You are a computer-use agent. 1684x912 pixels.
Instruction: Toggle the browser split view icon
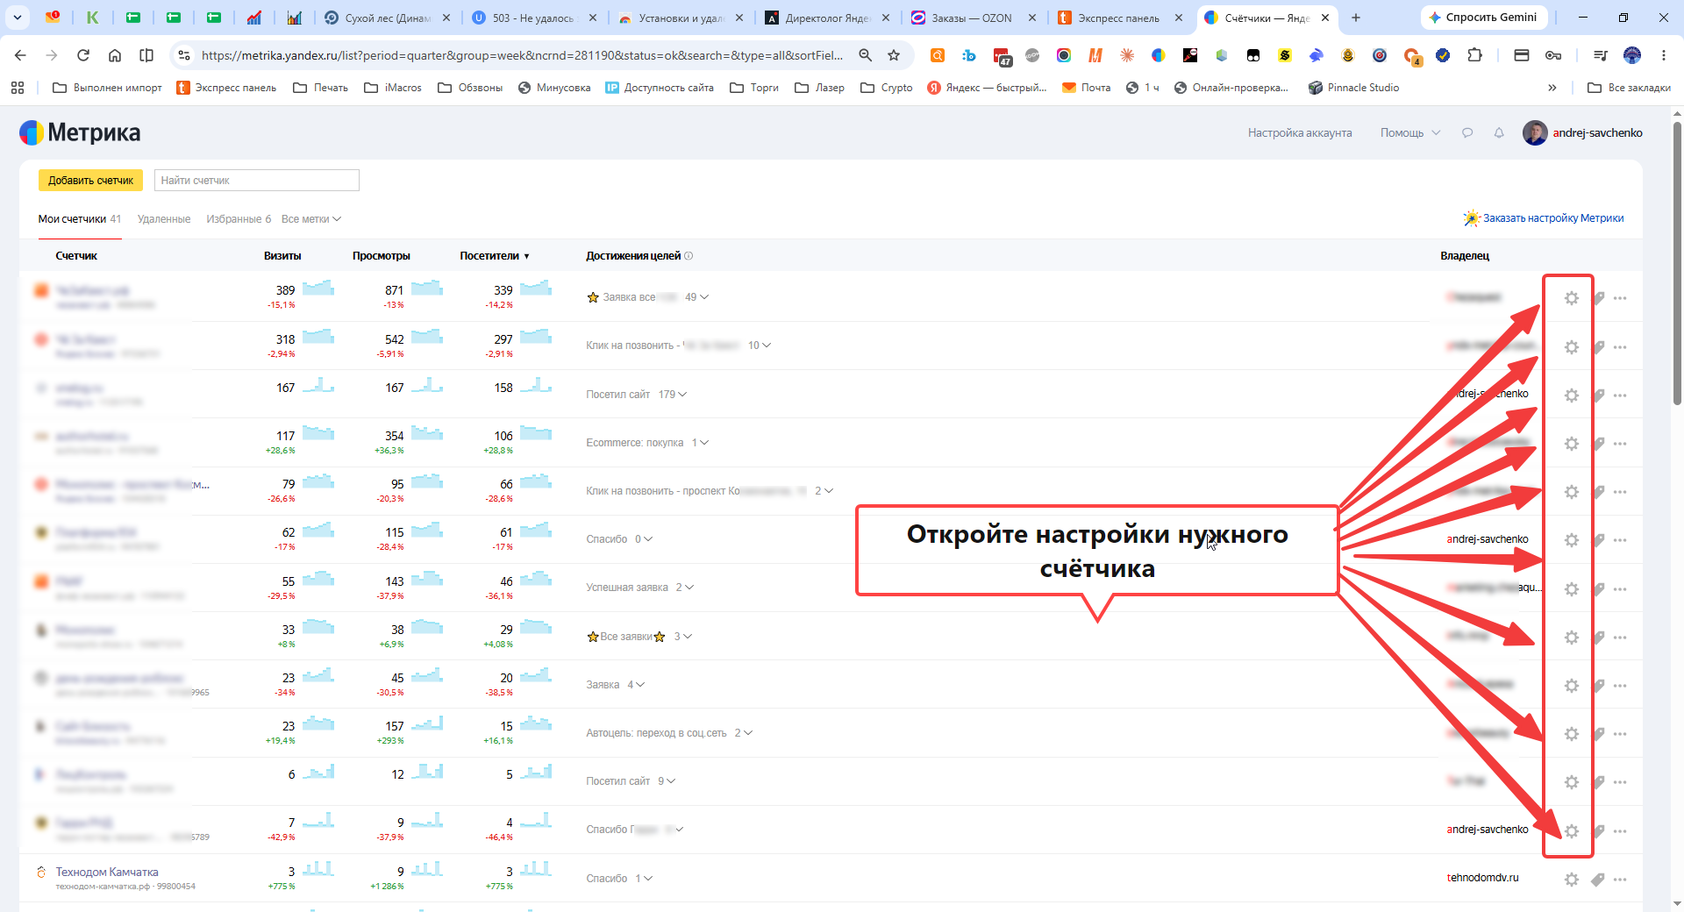coord(146,55)
